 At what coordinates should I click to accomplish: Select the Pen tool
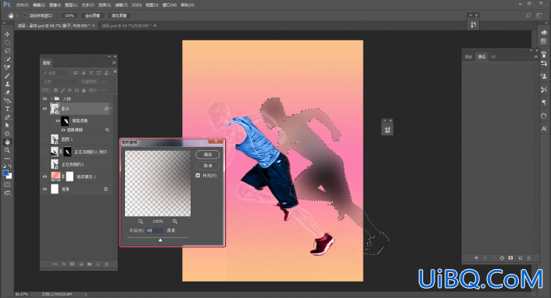pos(7,117)
